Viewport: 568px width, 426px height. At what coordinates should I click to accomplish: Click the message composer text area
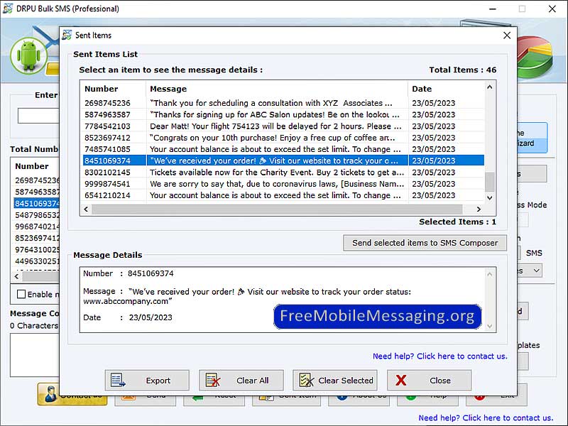35,355
